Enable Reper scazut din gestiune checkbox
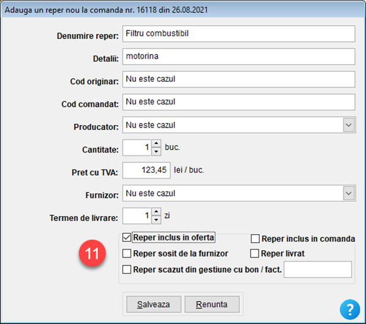Viewport: 366px width, 324px height. coord(127,269)
